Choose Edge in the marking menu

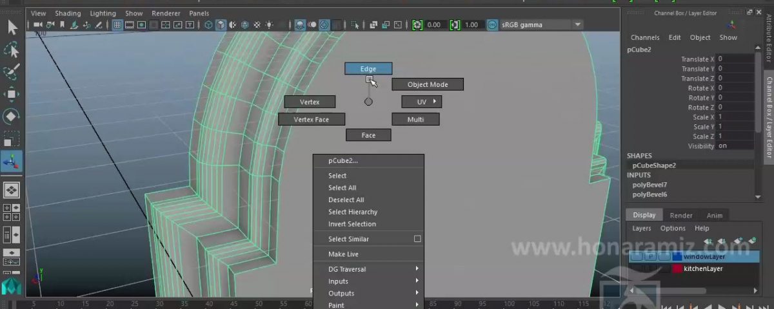click(368, 69)
